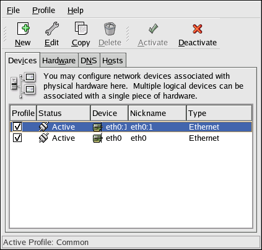Click the network card icon beside eth0
This screenshot has width=262, height=250.
pyautogui.click(x=97, y=138)
